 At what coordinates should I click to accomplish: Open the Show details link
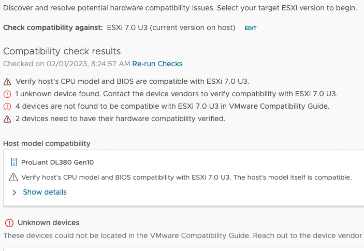pos(45,192)
